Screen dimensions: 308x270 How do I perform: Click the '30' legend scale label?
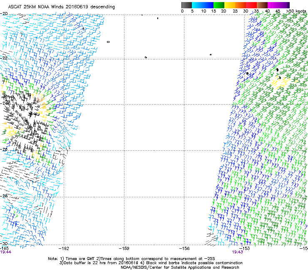coord(246,11)
